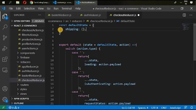The width and height of the screenshot is (196, 110).
Task: Open the Action Center notification icon
Action: 191,2
